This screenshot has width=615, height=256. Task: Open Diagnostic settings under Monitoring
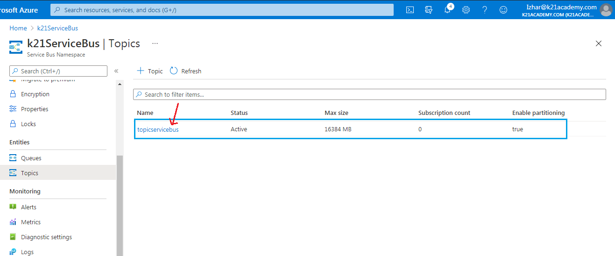(x=46, y=237)
